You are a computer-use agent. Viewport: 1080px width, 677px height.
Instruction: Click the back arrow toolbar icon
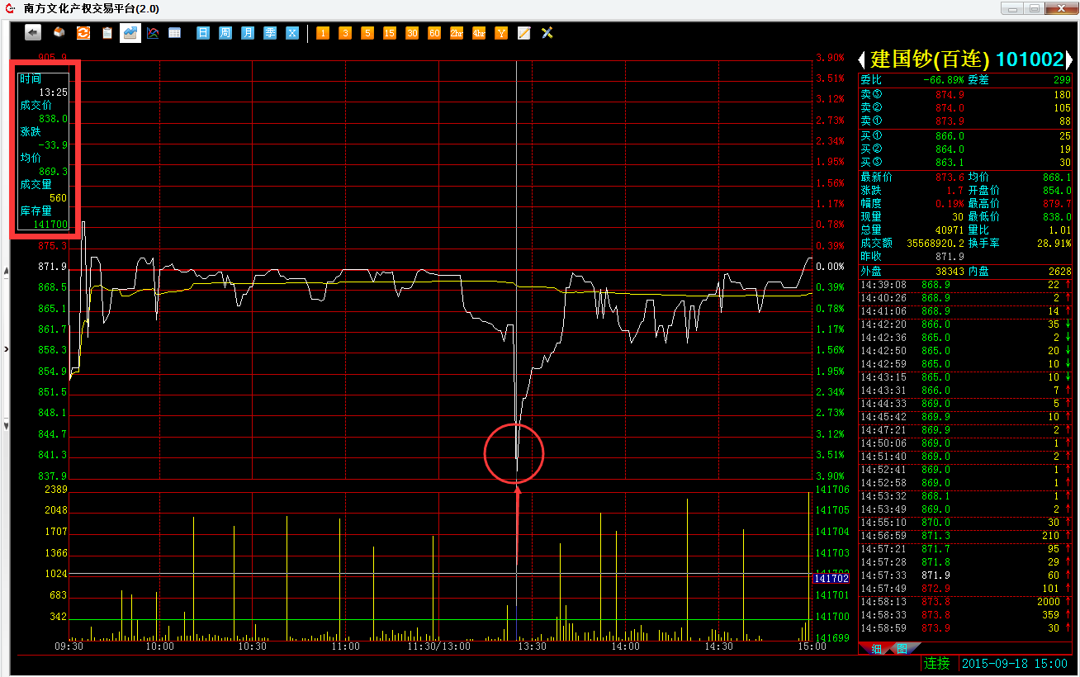click(x=33, y=33)
